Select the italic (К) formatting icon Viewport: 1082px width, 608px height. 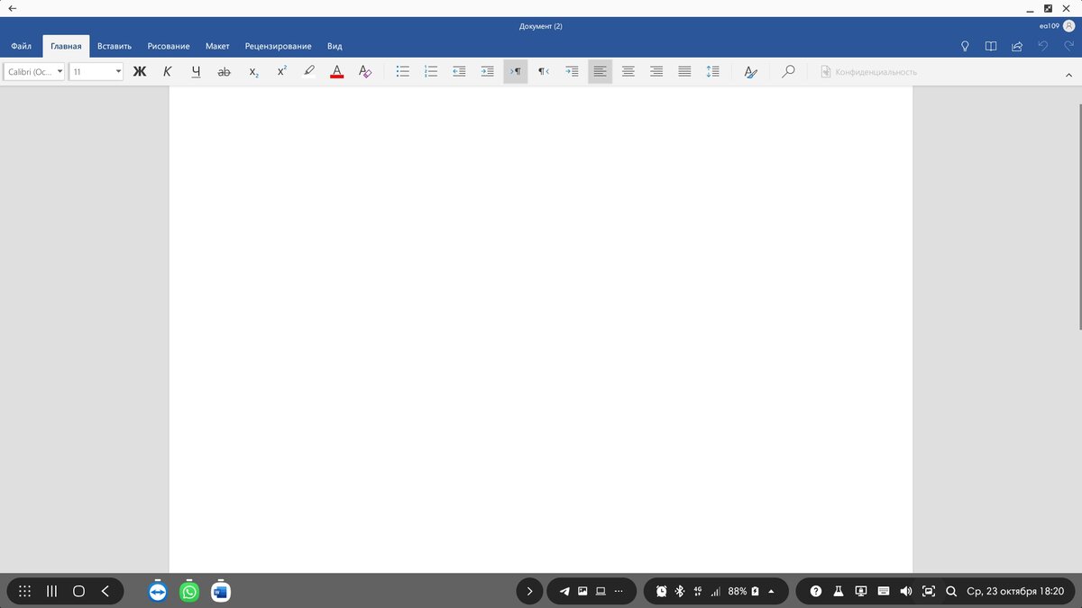tap(167, 71)
